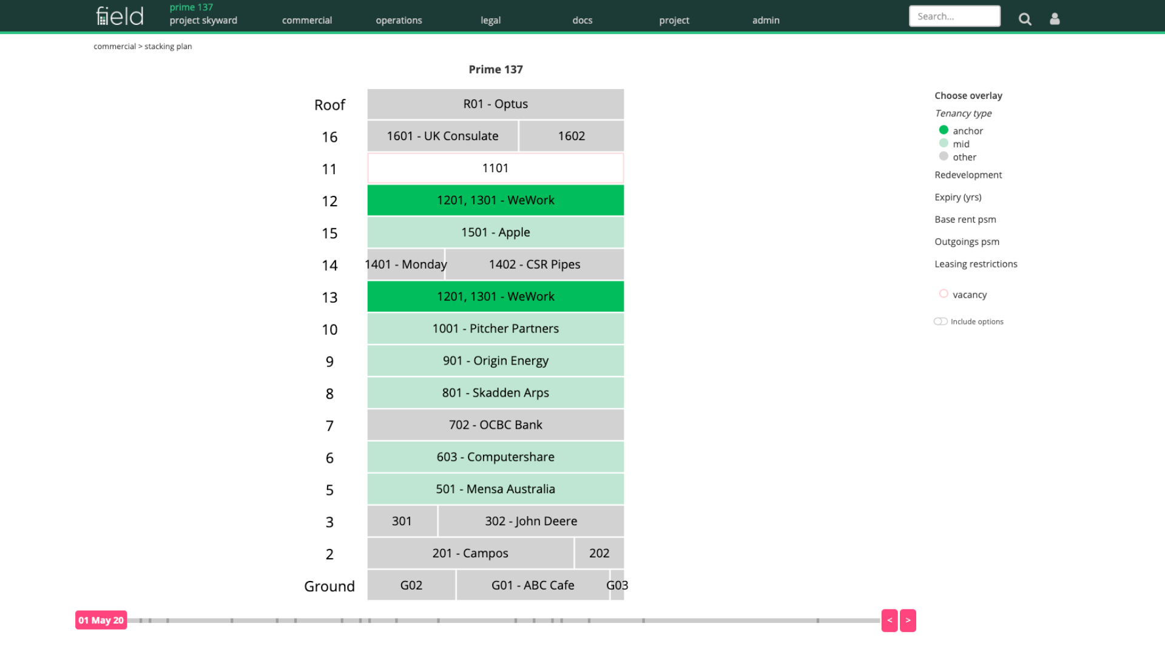Screen dimensions: 1165x655
Task: Open the user account icon
Action: point(1055,19)
